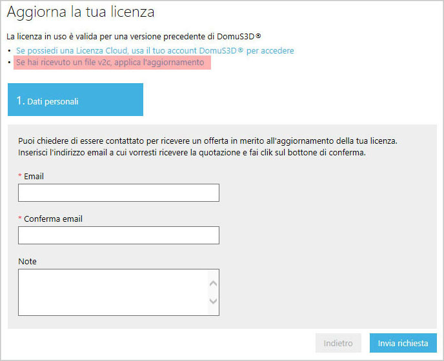Submit with the Invia richiesta button
Viewport: 444px width, 361px height.
coord(403,343)
